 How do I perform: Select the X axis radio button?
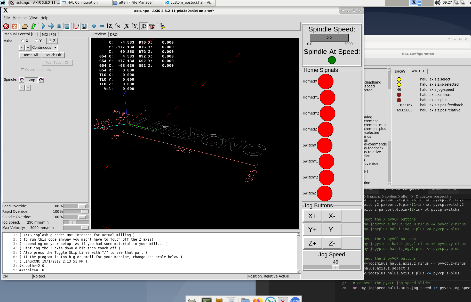coord(23,41)
